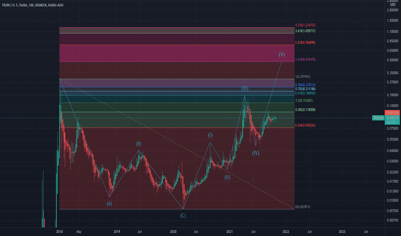This screenshot has width=401, height=236.
Task: Click the 0.850000 price axis label
Action: point(392,41)
